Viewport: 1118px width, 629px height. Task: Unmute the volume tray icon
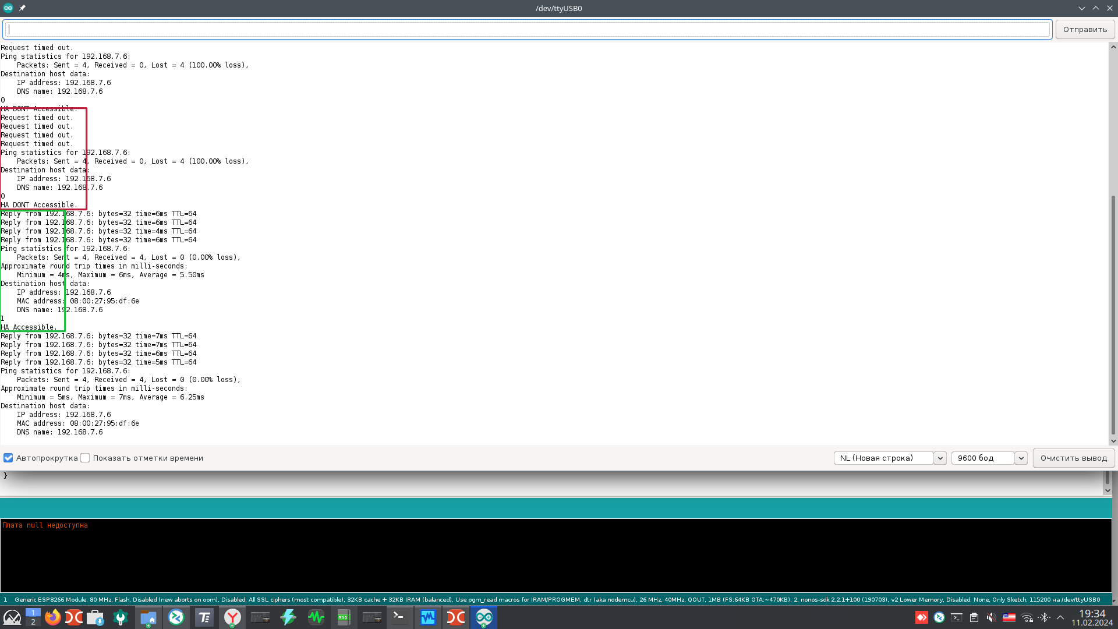tap(991, 617)
